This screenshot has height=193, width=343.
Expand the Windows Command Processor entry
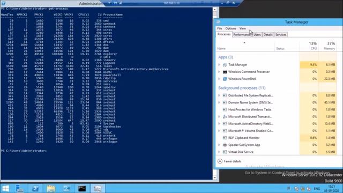[x=219, y=72]
